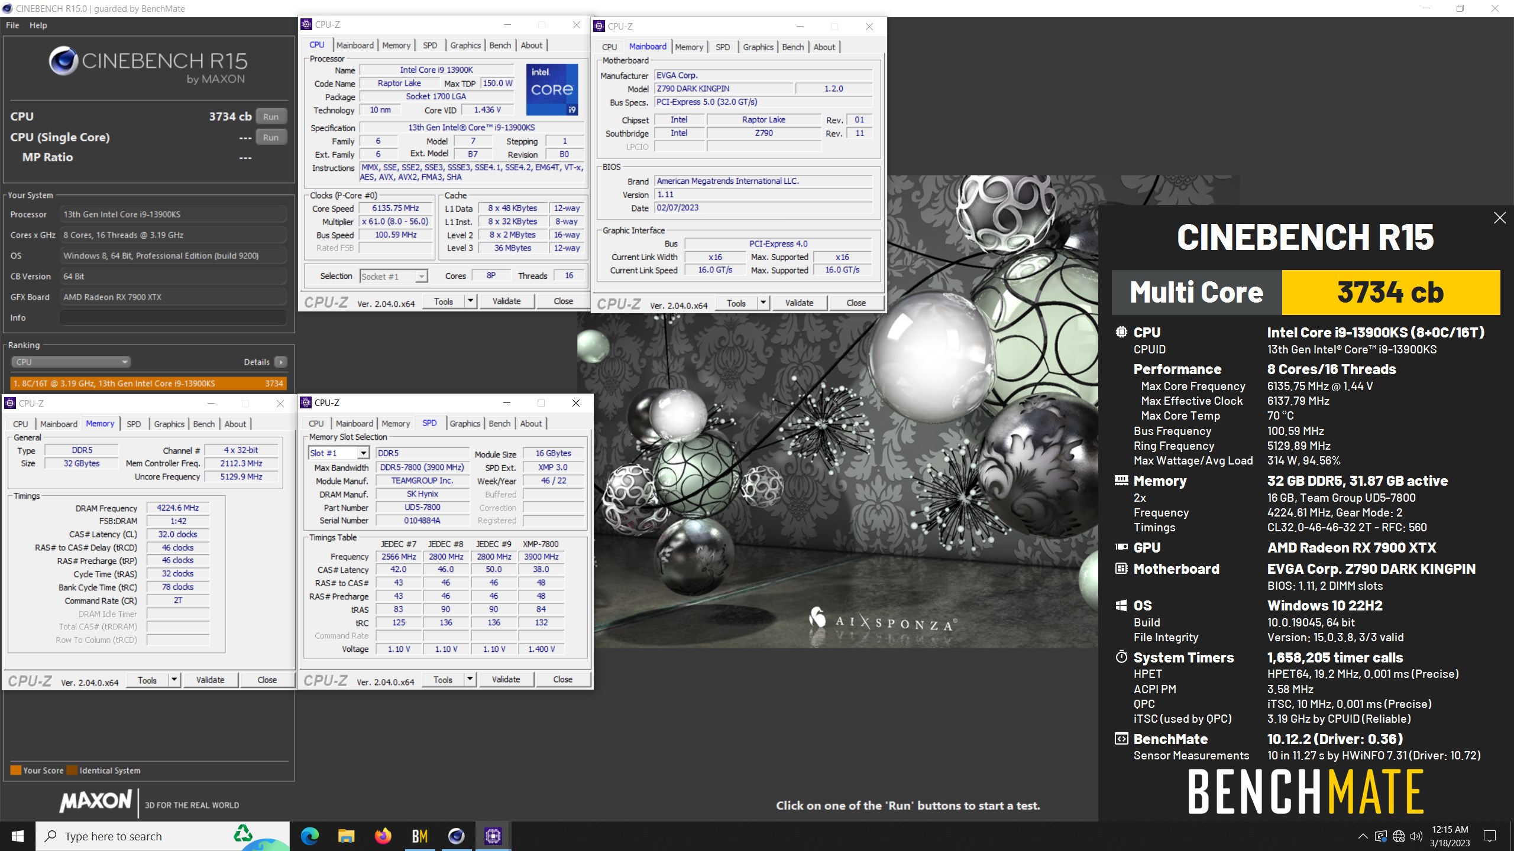Run the CPU Single Core test
Screen dimensions: 1514x851
coord(271,137)
